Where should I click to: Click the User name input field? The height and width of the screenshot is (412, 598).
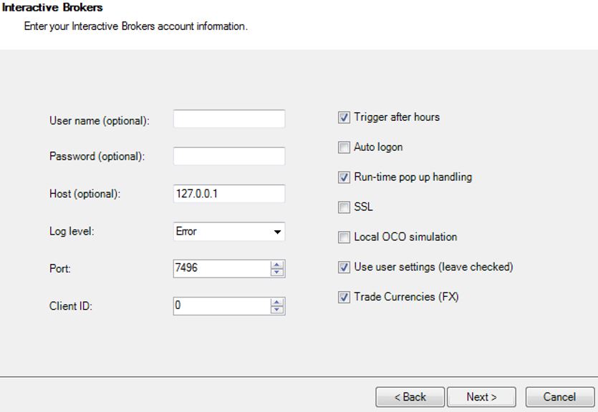(229, 119)
